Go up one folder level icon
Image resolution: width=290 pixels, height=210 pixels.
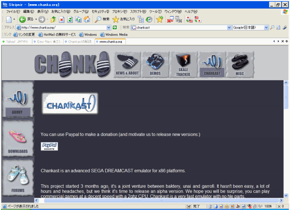[x=53, y=19]
